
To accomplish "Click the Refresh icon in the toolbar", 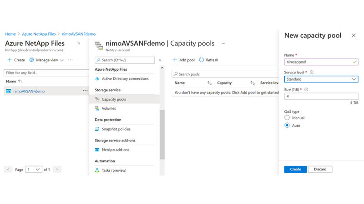I will point(202,60).
